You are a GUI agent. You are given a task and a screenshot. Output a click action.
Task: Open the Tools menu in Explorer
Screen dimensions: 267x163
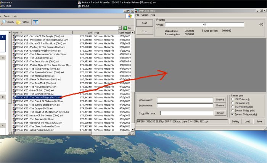6,16
